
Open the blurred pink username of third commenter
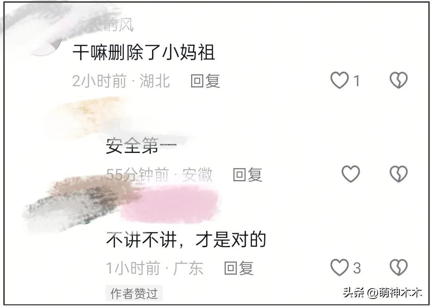click(170, 204)
